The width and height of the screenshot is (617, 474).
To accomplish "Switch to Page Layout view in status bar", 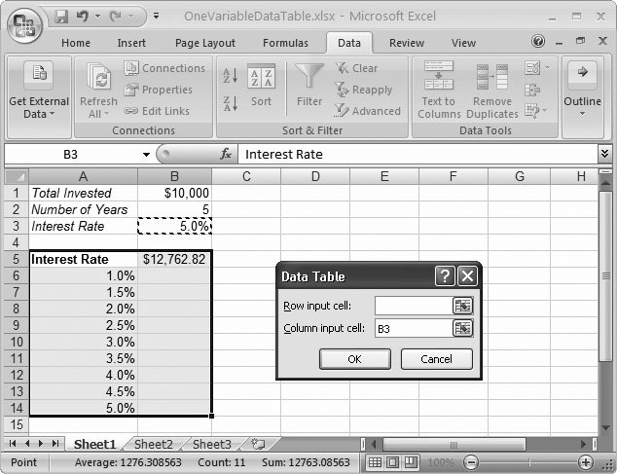I will (x=392, y=462).
